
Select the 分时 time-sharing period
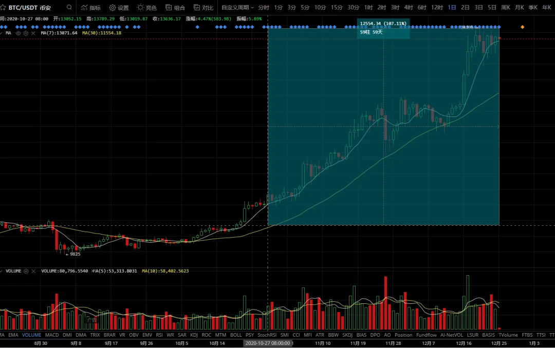[x=264, y=7]
